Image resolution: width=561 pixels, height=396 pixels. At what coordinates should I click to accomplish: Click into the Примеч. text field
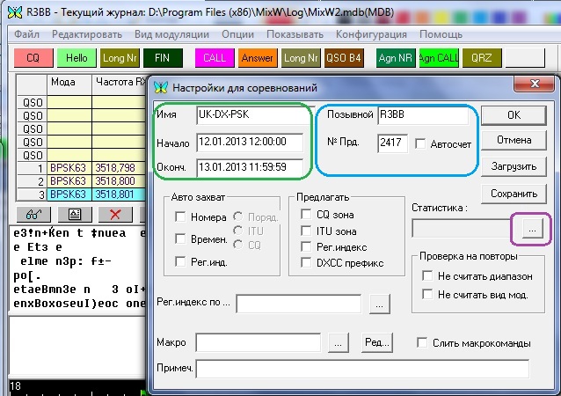click(x=361, y=368)
